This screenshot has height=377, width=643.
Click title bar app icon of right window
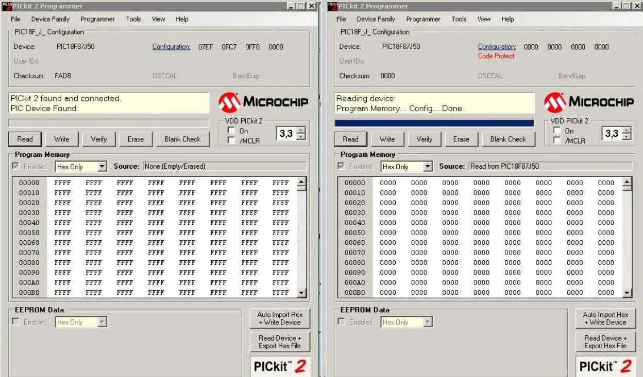(332, 6)
